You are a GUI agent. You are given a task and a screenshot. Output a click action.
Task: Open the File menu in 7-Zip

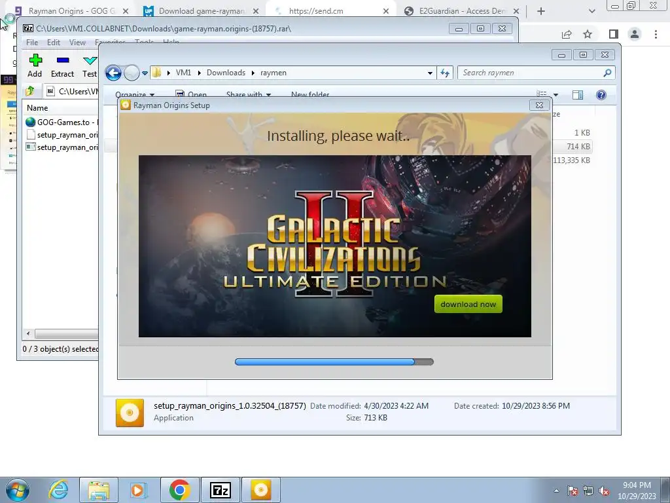coord(31,43)
